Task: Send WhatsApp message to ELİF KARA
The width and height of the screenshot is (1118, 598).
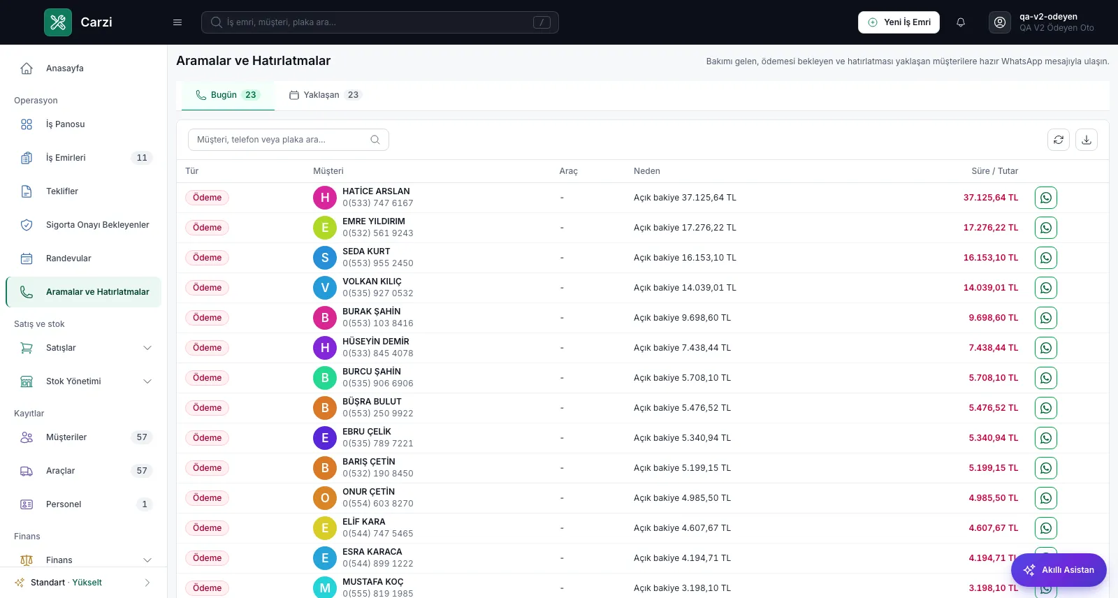Action: click(1046, 528)
